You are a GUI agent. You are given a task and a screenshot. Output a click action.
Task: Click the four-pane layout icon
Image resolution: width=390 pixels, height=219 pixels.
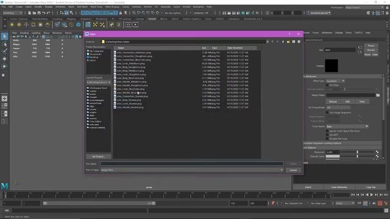click(x=4, y=106)
